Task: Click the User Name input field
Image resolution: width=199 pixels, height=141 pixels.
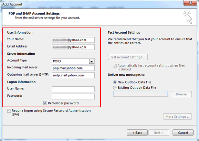Action: point(73,89)
